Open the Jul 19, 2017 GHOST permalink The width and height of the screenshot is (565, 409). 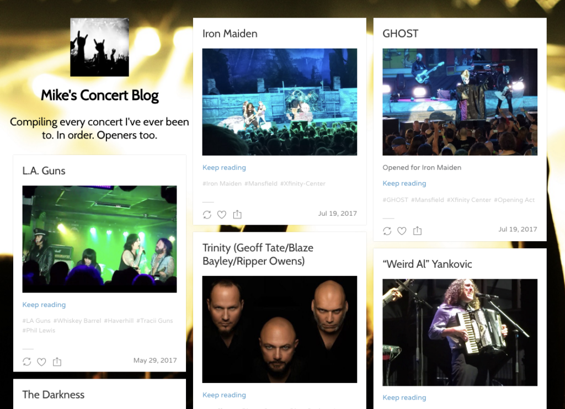(518, 229)
